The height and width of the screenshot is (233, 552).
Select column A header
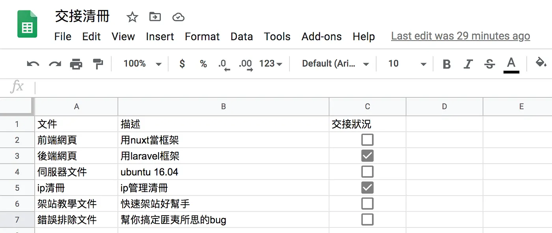point(76,106)
